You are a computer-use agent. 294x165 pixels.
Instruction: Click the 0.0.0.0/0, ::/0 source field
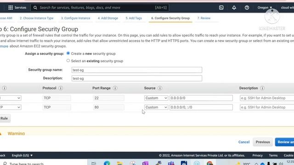[x=201, y=107]
